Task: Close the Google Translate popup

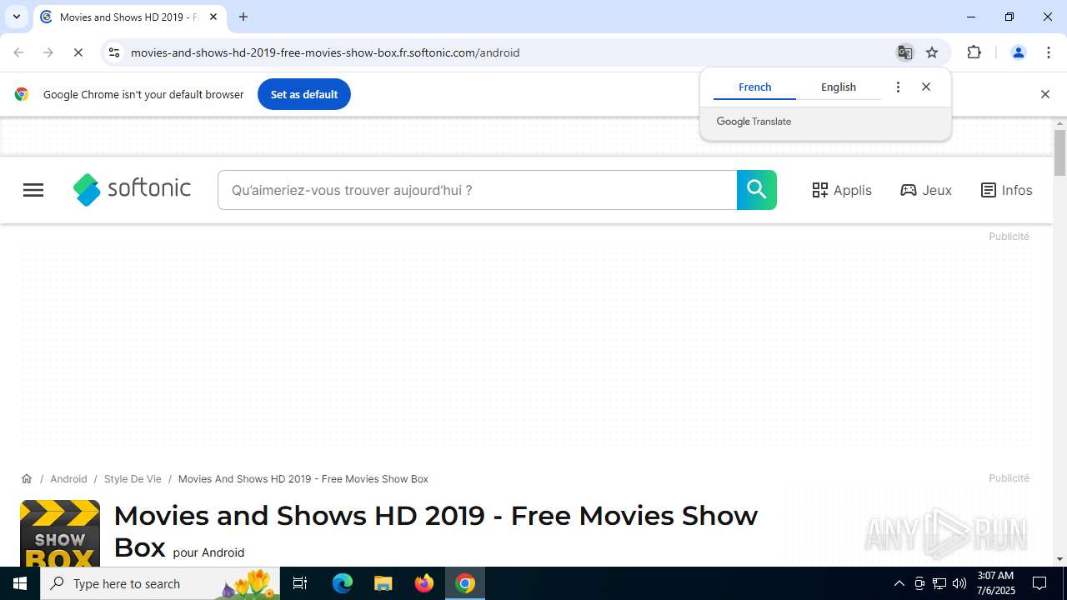Action: 926,87
